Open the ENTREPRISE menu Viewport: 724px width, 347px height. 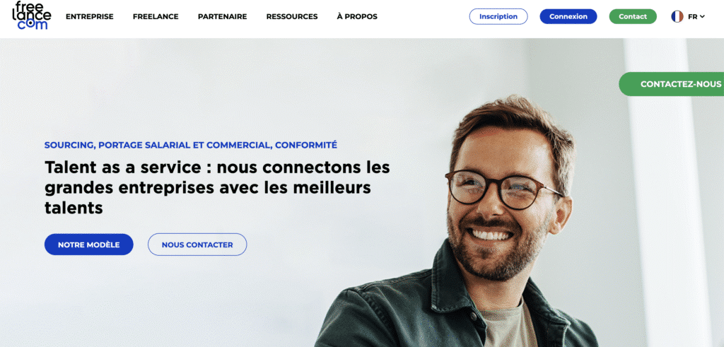coord(90,17)
